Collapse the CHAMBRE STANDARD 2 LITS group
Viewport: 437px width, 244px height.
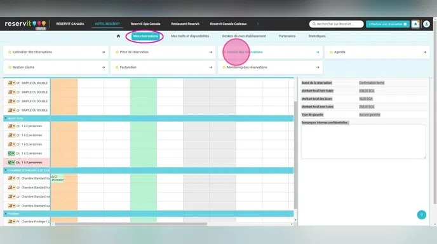[5, 170]
